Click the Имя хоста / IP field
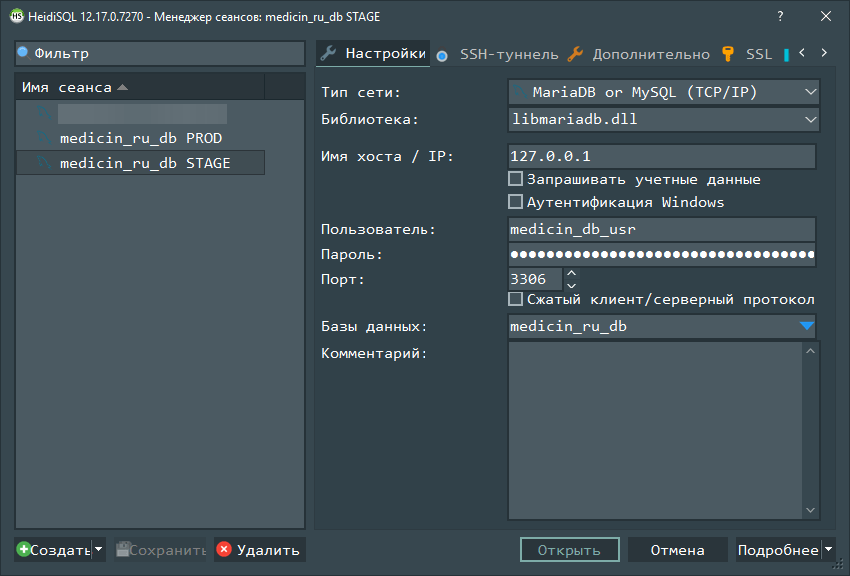 pyautogui.click(x=662, y=156)
